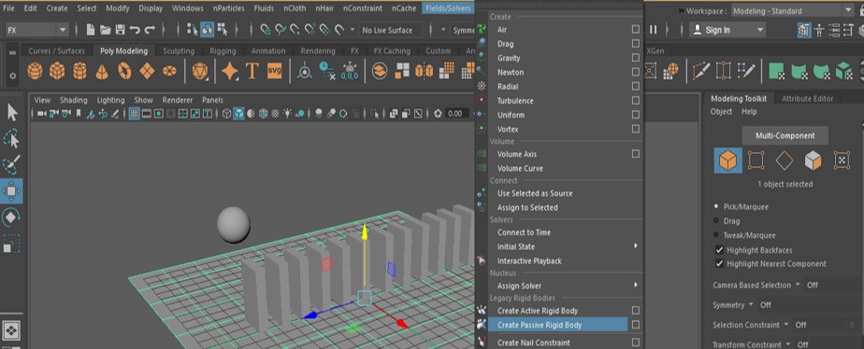Open the Sign In dropdown
The image size is (864, 349).
point(727,30)
